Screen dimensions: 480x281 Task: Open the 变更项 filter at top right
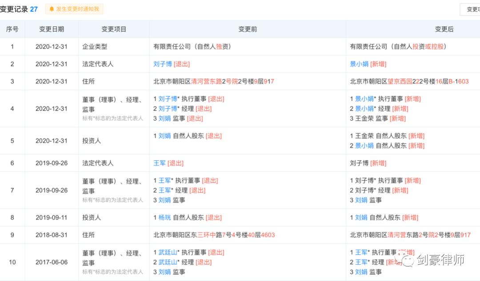(472, 9)
